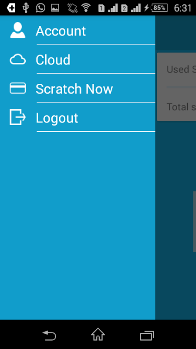
Task: Select Logout in the drawer
Action: (78, 117)
